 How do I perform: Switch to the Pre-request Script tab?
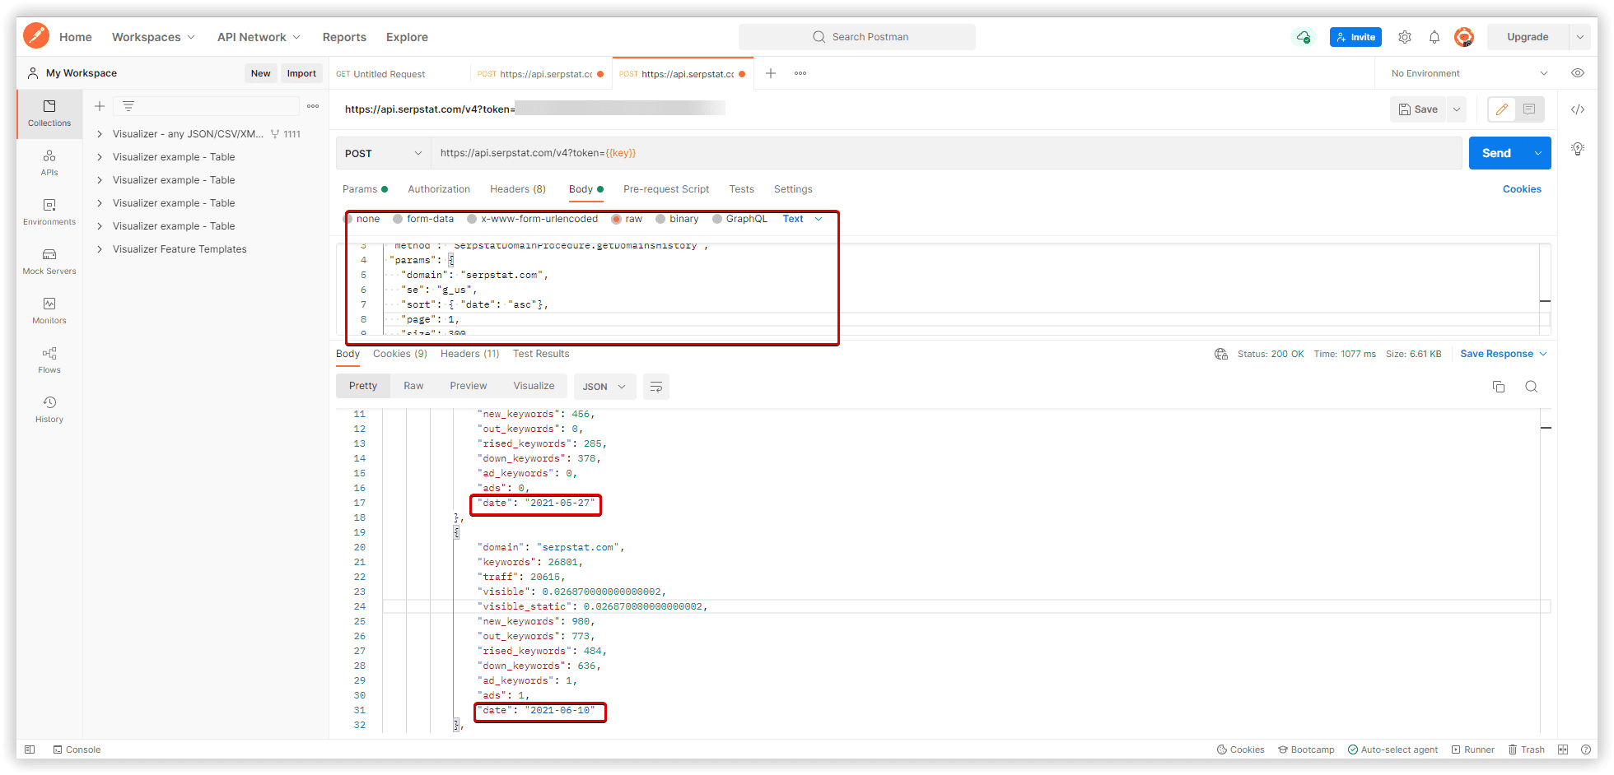pyautogui.click(x=666, y=189)
